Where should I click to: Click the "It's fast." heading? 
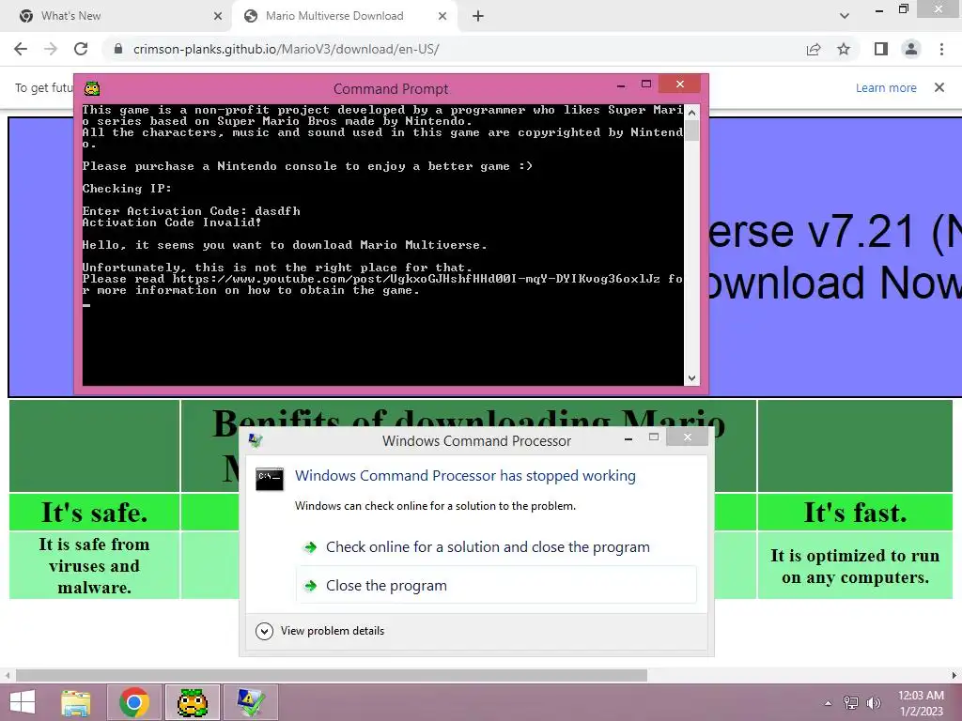[x=855, y=512]
